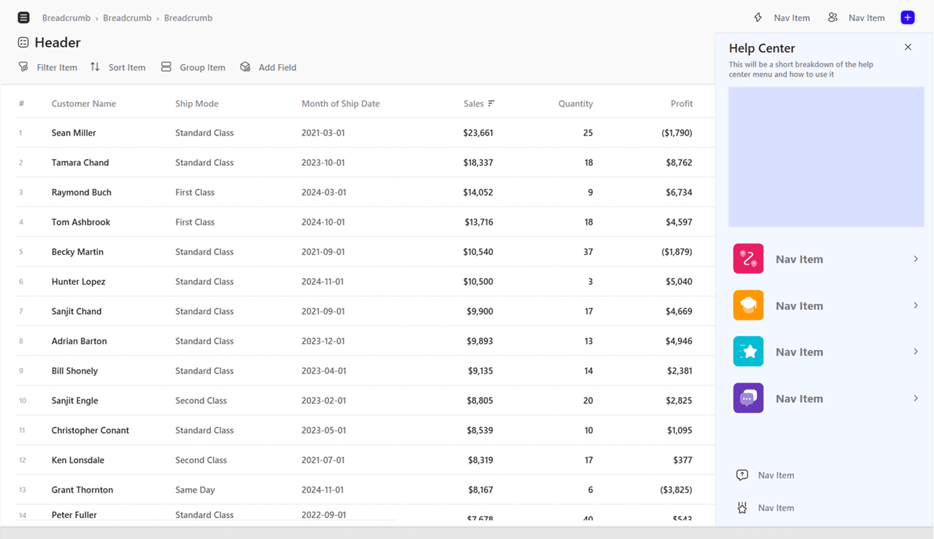
Task: Open the hamburger menu icon
Action: click(23, 18)
